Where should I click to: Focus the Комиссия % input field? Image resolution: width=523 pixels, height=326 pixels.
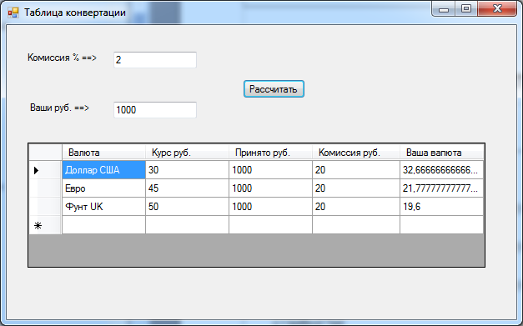pyautogui.click(x=155, y=60)
